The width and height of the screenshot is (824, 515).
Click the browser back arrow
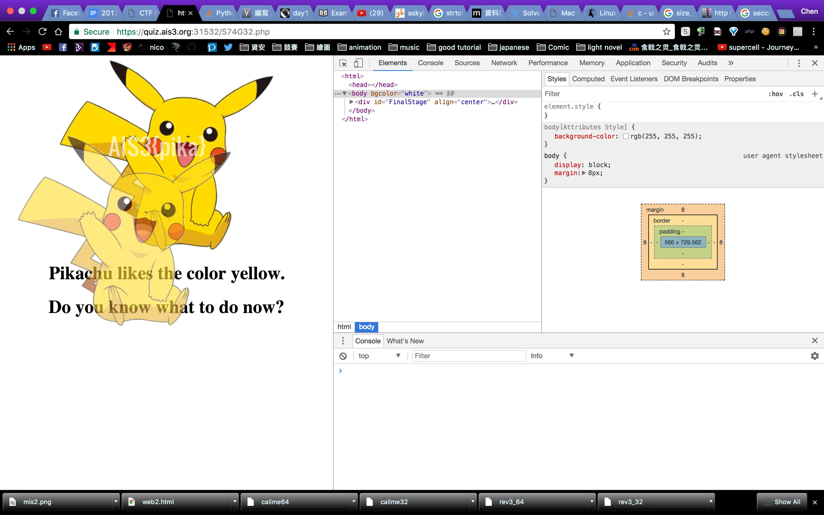coord(10,32)
